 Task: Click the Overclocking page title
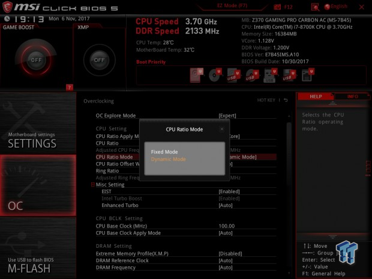(x=98, y=101)
